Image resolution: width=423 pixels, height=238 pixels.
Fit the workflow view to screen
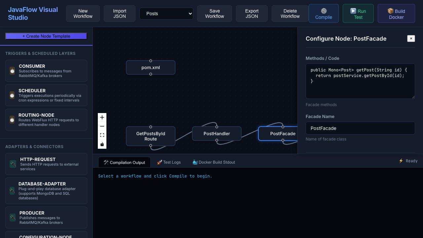(x=102, y=135)
